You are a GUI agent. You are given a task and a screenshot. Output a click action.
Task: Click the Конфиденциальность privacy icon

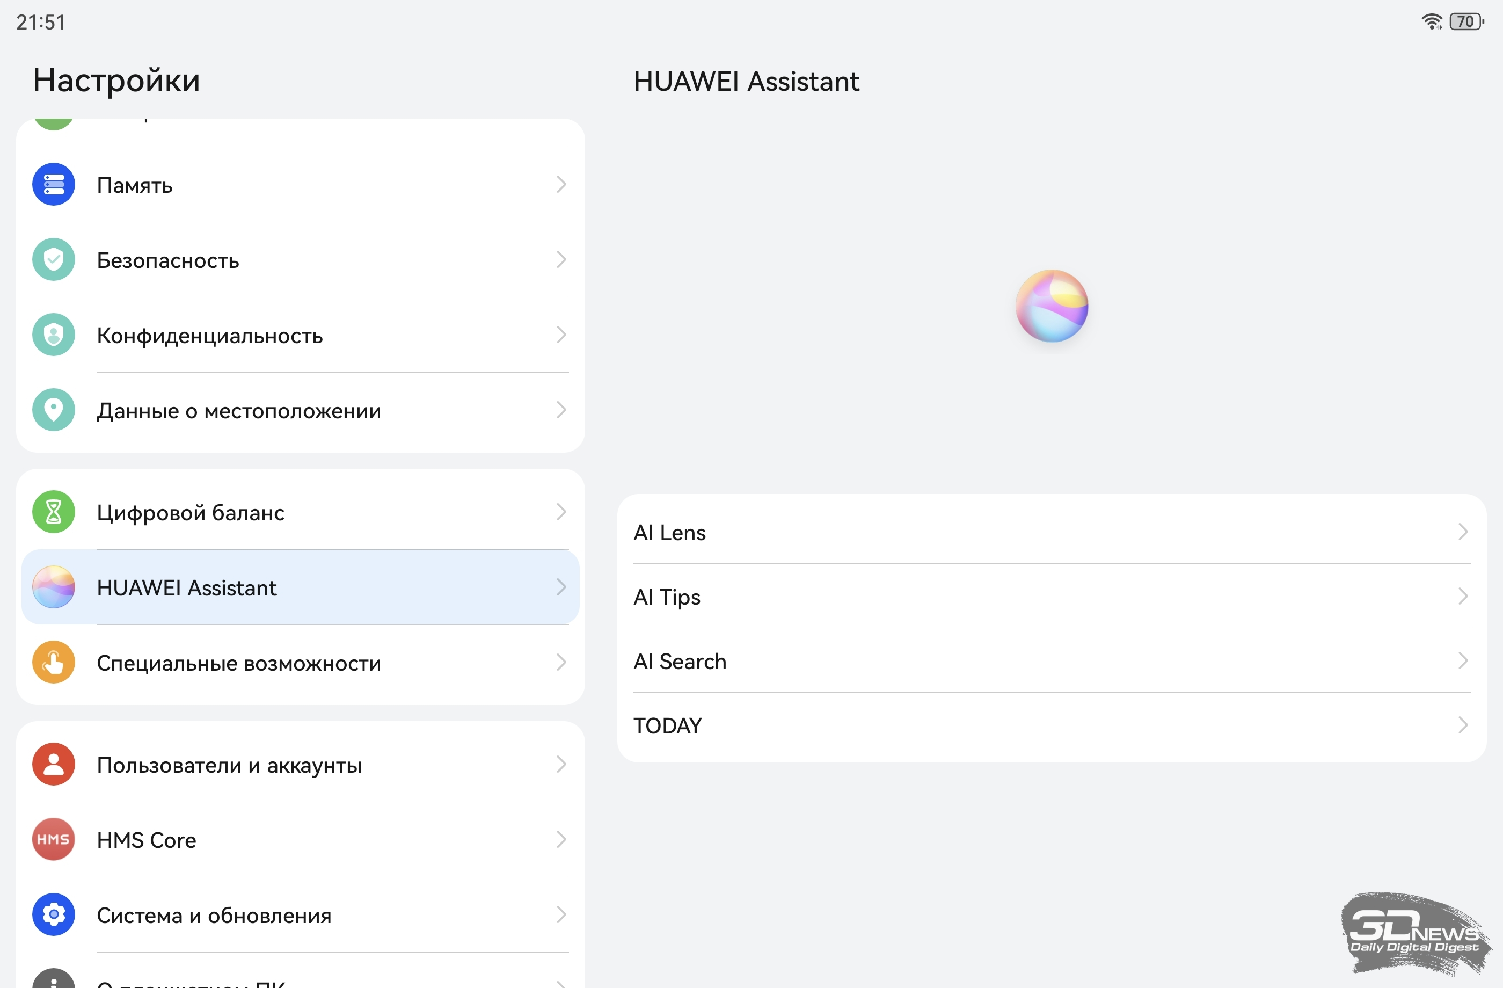54,335
